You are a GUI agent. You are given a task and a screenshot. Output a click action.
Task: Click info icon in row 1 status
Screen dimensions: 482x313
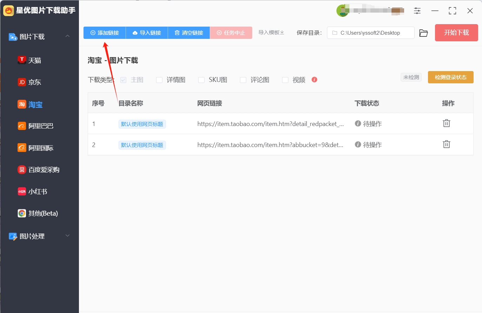pyautogui.click(x=358, y=123)
